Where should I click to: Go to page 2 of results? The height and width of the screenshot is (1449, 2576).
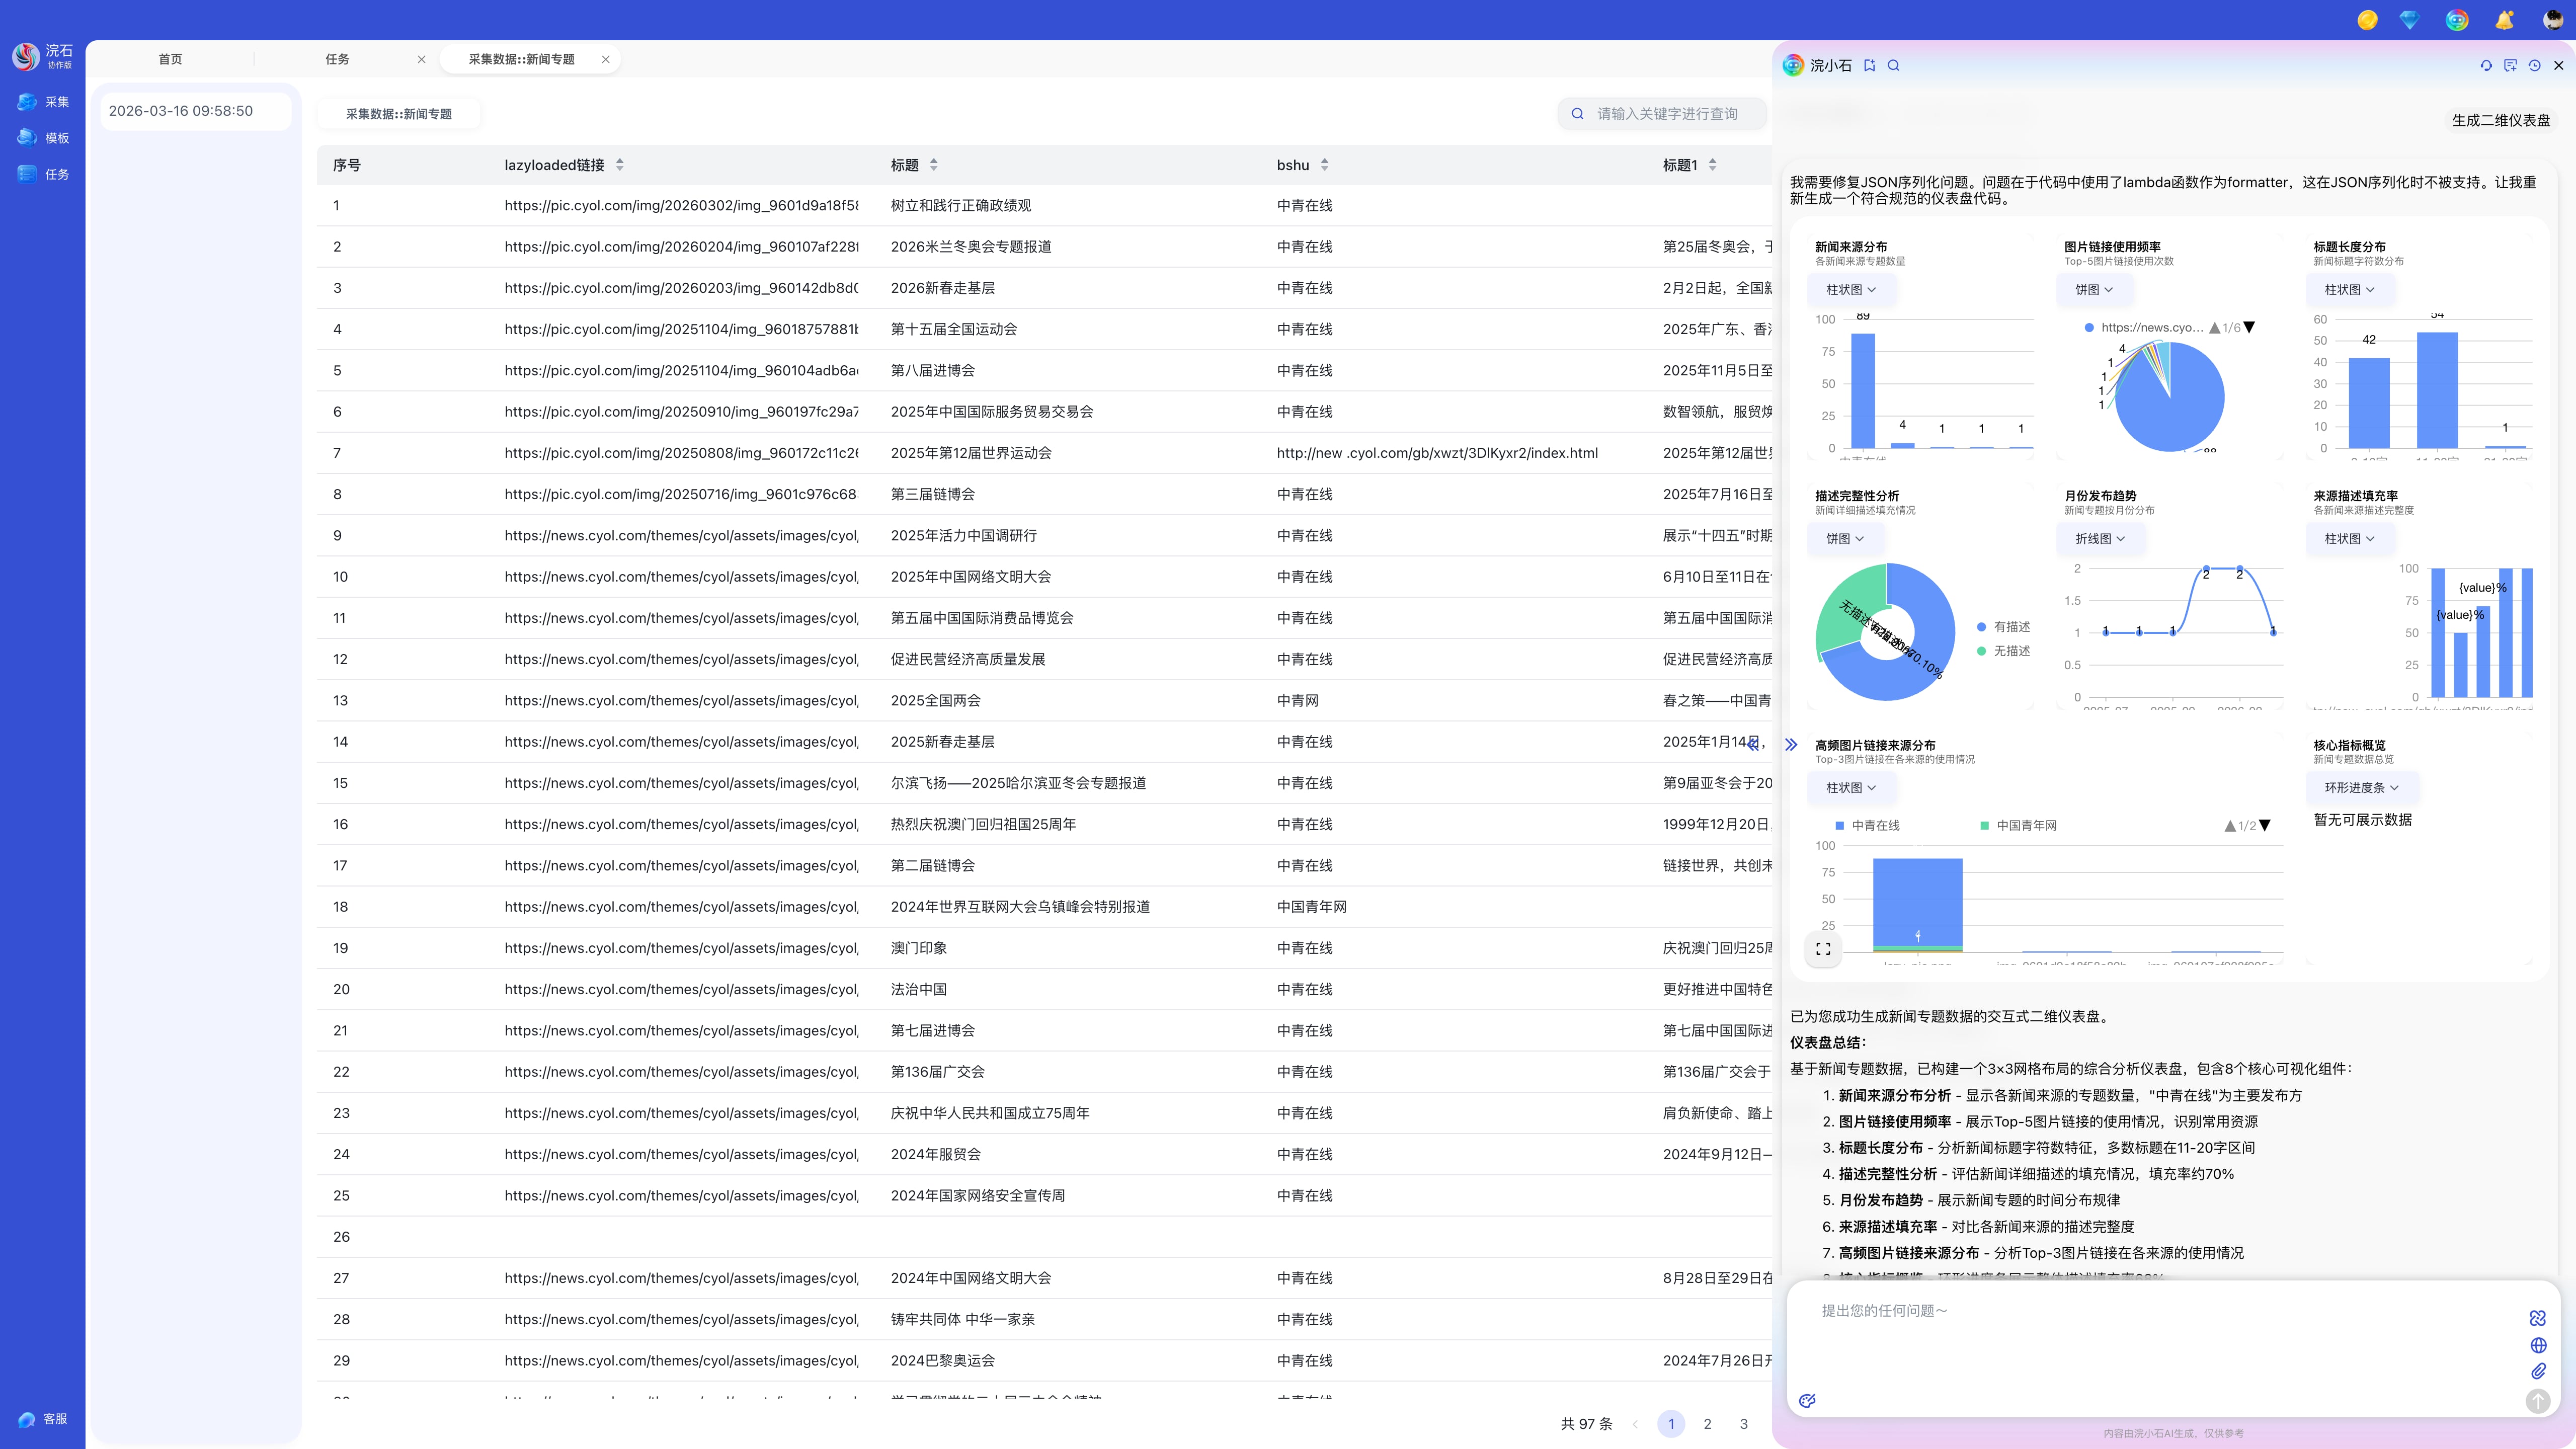click(1707, 1424)
